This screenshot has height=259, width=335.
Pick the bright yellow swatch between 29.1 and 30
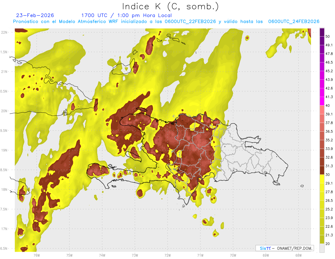coord(322,179)
